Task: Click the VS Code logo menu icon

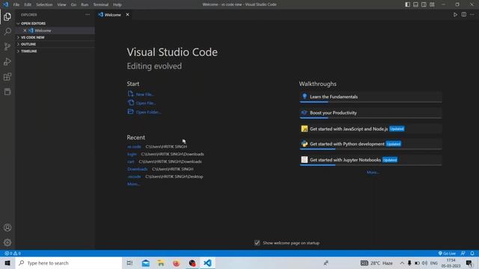Action: click(6, 4)
